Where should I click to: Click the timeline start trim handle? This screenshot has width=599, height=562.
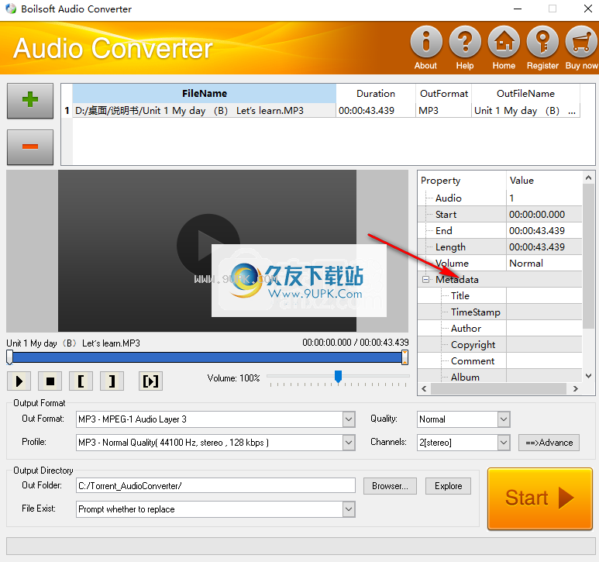pos(9,357)
